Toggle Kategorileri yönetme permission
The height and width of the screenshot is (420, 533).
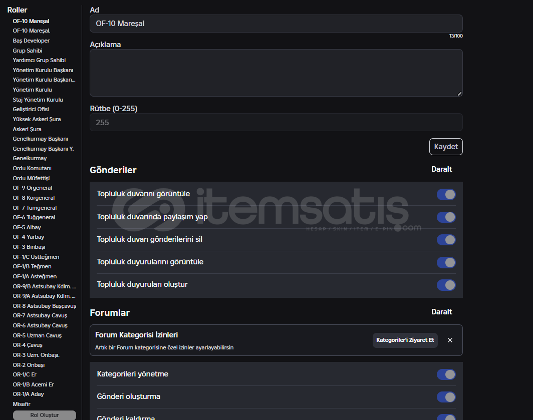[446, 374]
